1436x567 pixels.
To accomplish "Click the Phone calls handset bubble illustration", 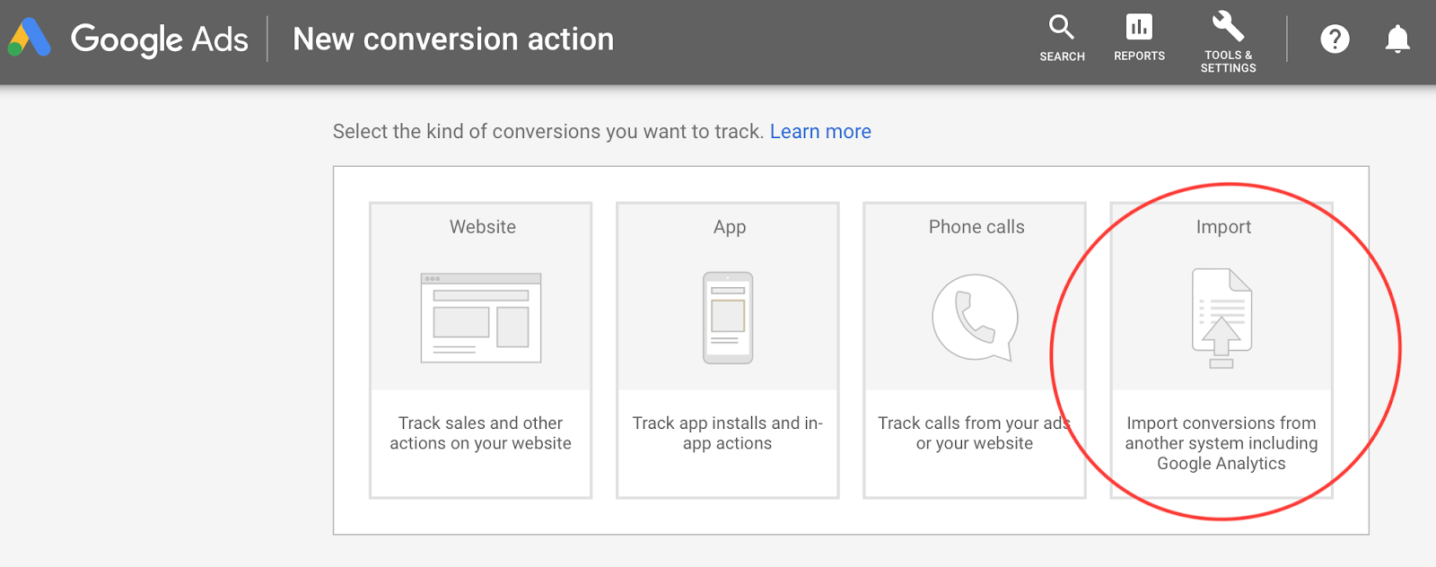I will coord(975,318).
